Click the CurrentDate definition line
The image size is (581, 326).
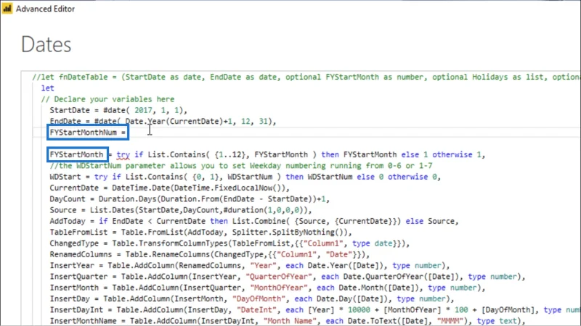click(x=169, y=188)
